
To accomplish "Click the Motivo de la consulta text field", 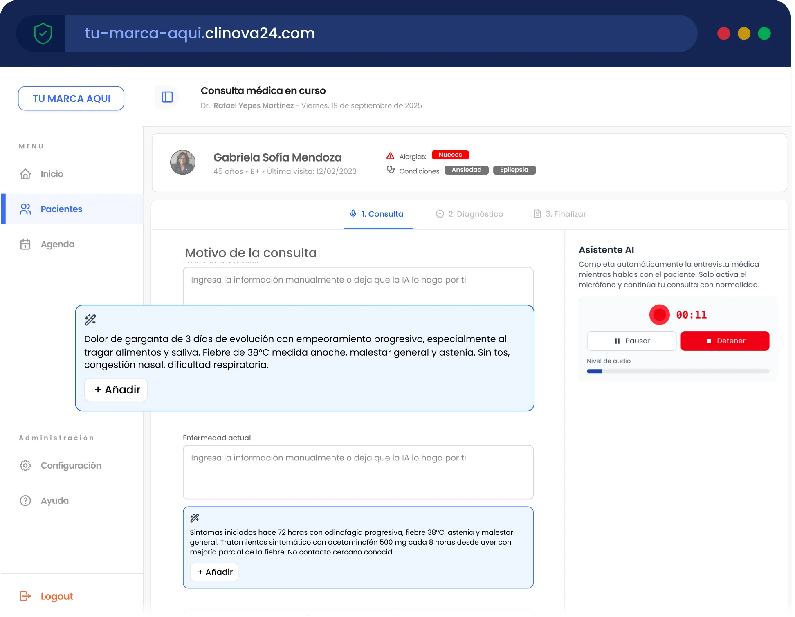I will tap(358, 286).
